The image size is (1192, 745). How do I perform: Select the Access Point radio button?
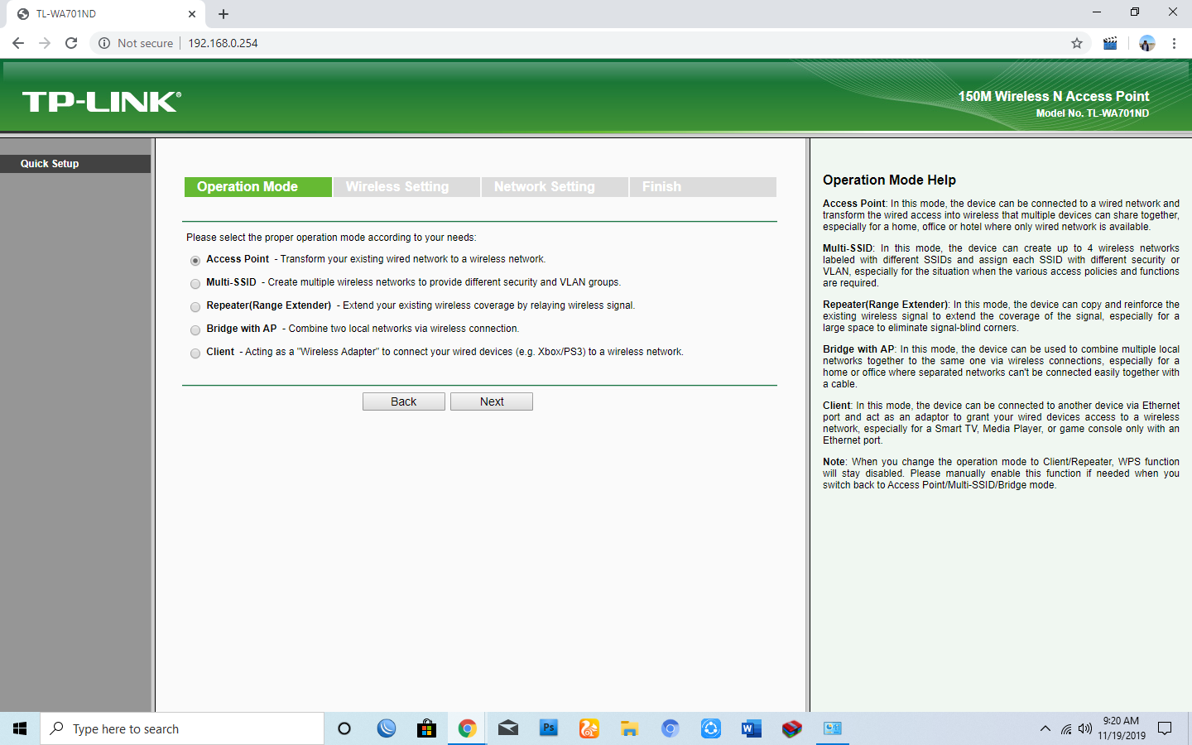195,261
